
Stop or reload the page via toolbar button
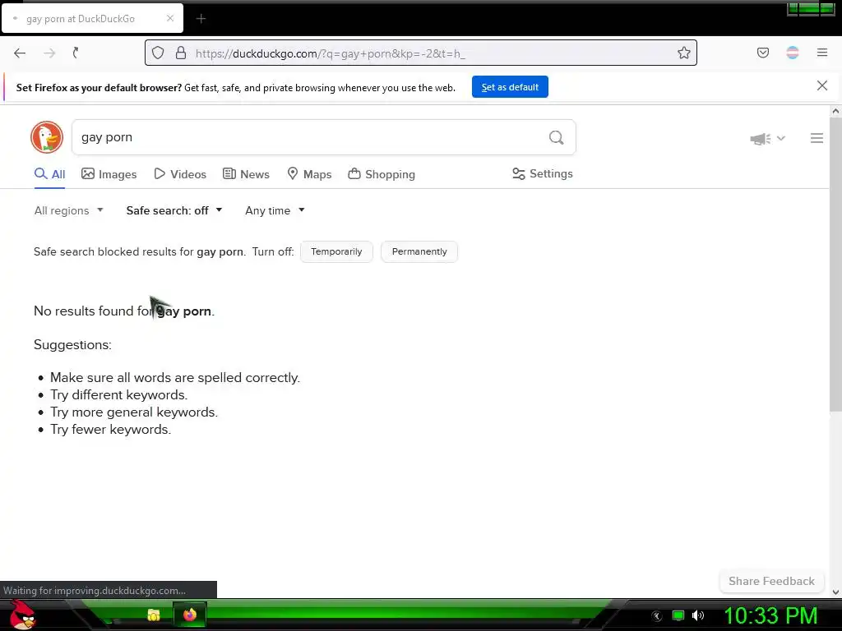click(x=76, y=53)
